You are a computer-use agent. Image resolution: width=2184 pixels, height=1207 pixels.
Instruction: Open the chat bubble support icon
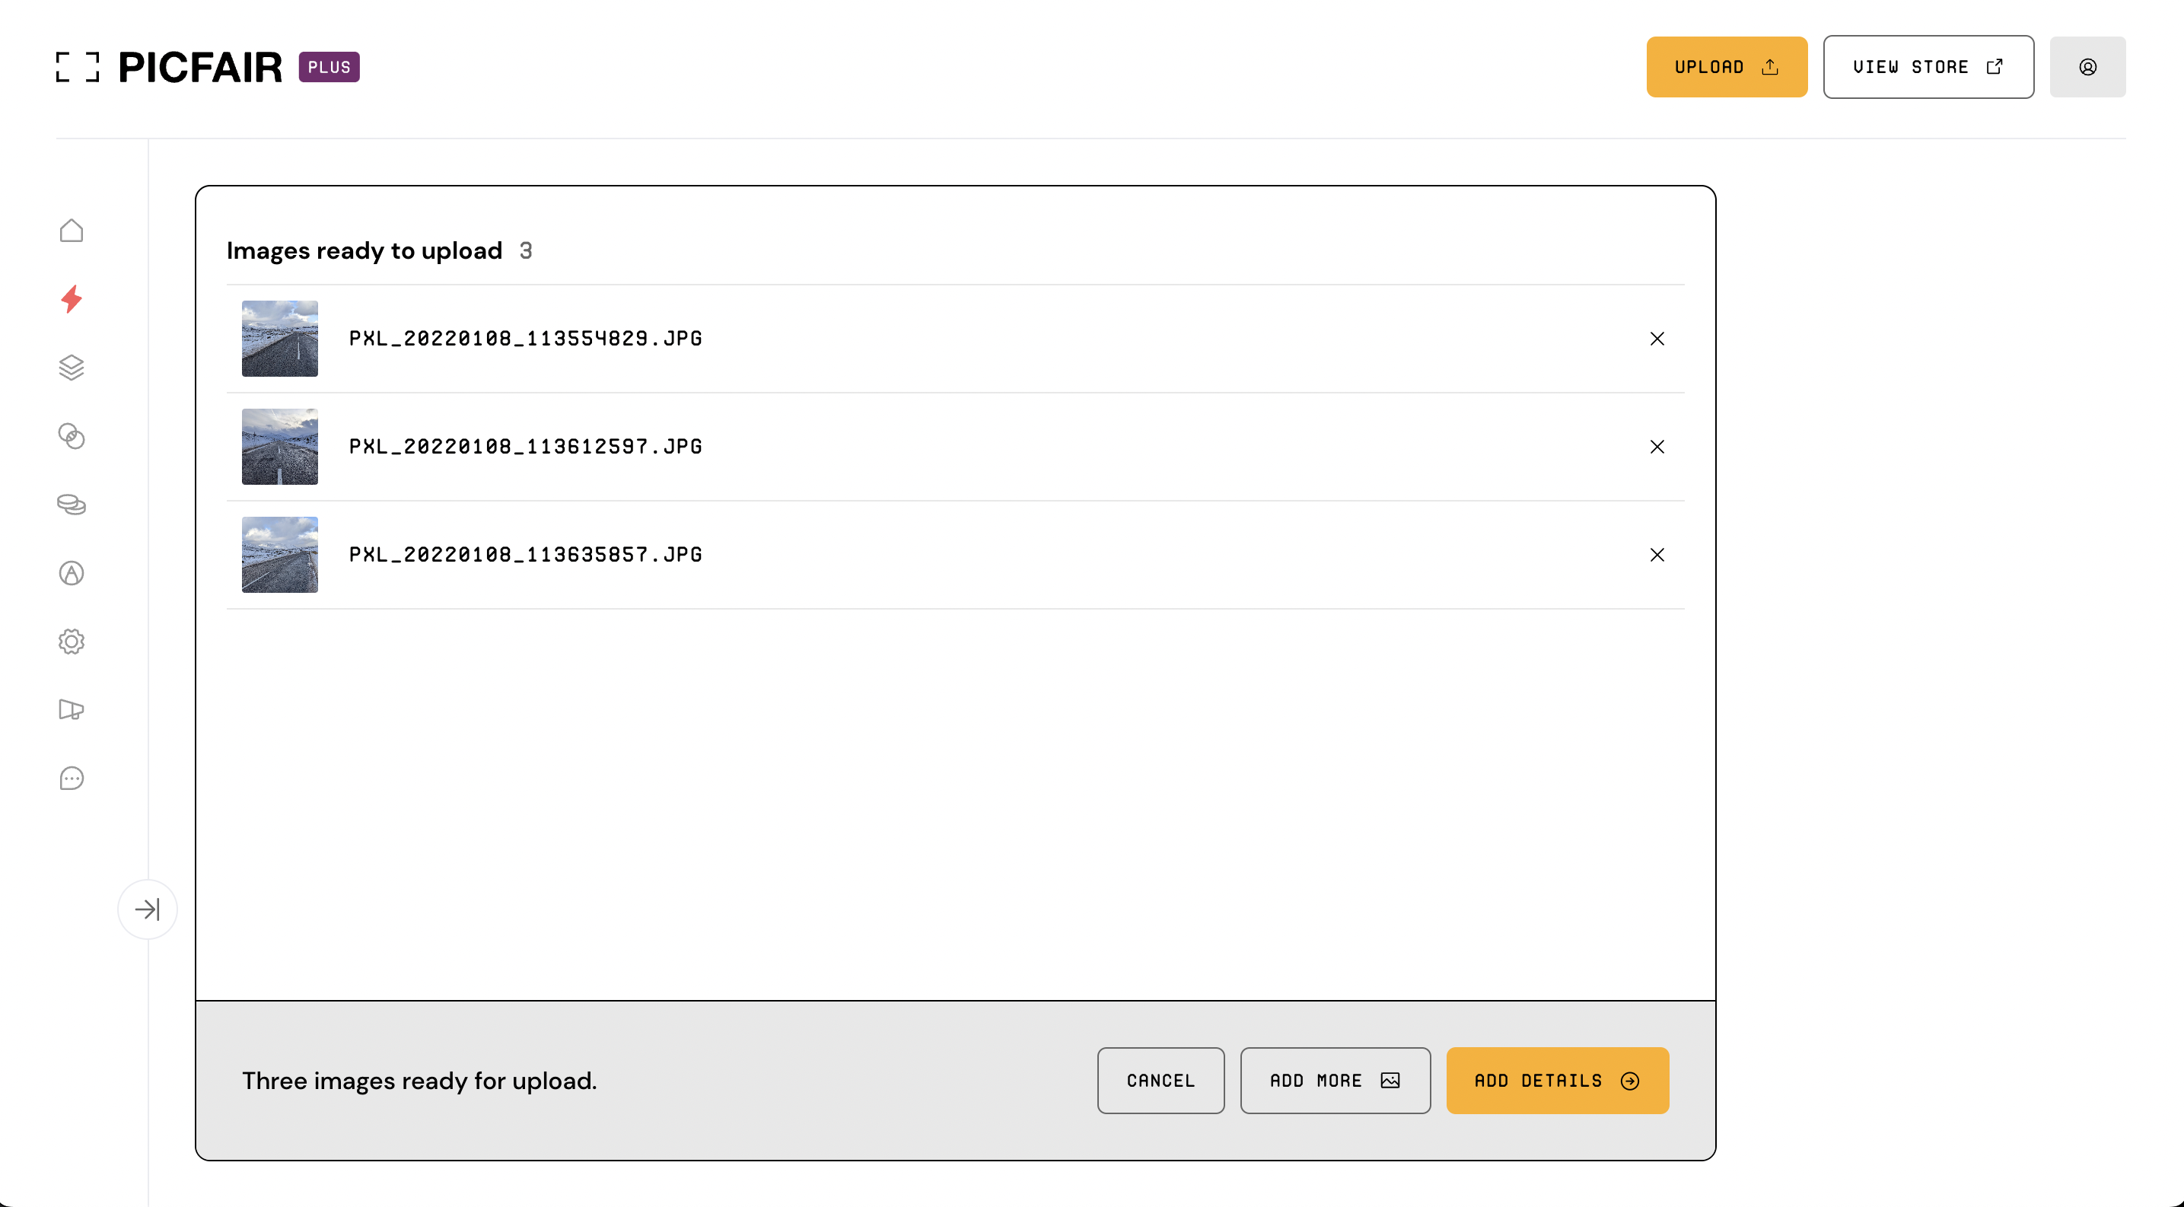(x=72, y=778)
